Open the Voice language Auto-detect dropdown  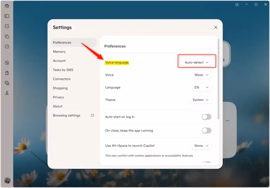click(x=197, y=62)
